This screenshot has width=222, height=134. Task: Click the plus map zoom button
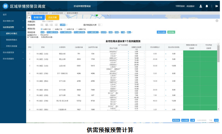(x=29, y=18)
